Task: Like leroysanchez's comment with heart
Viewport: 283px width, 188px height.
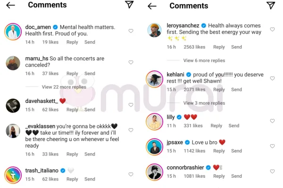Action: click(x=272, y=30)
